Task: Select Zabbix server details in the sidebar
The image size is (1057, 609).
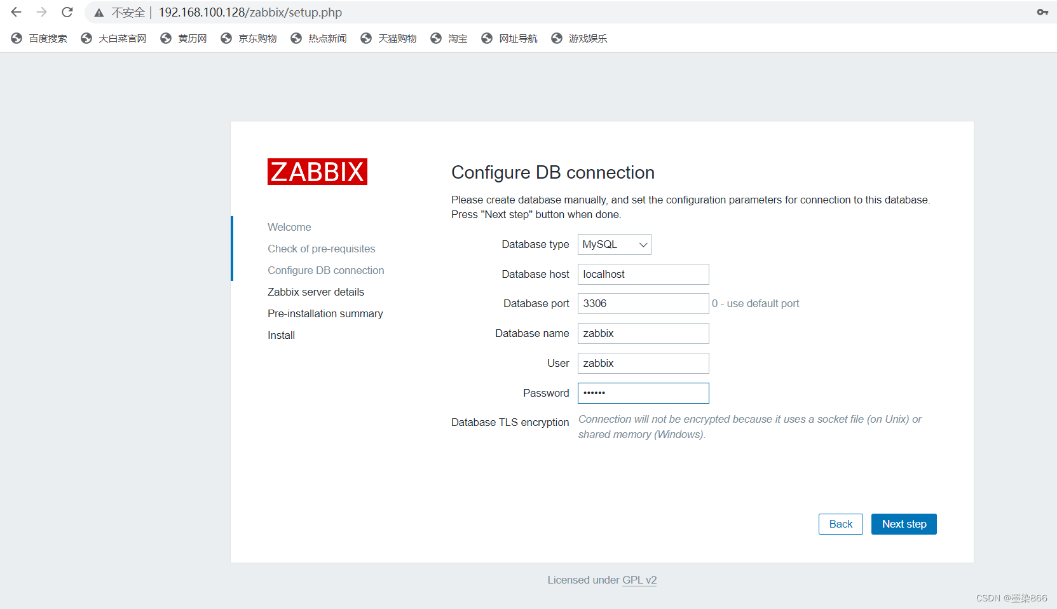Action: point(315,292)
